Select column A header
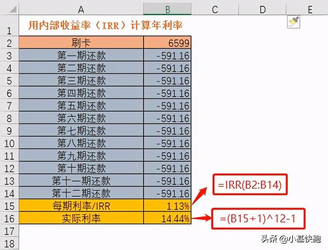The height and width of the screenshot is (250, 328). [x=81, y=9]
